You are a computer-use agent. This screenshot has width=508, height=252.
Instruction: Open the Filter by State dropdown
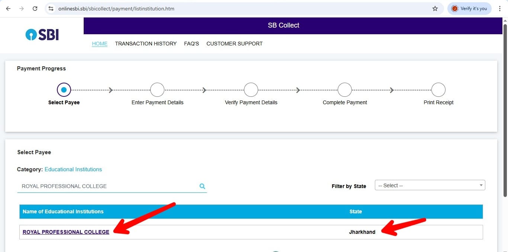(x=430, y=185)
